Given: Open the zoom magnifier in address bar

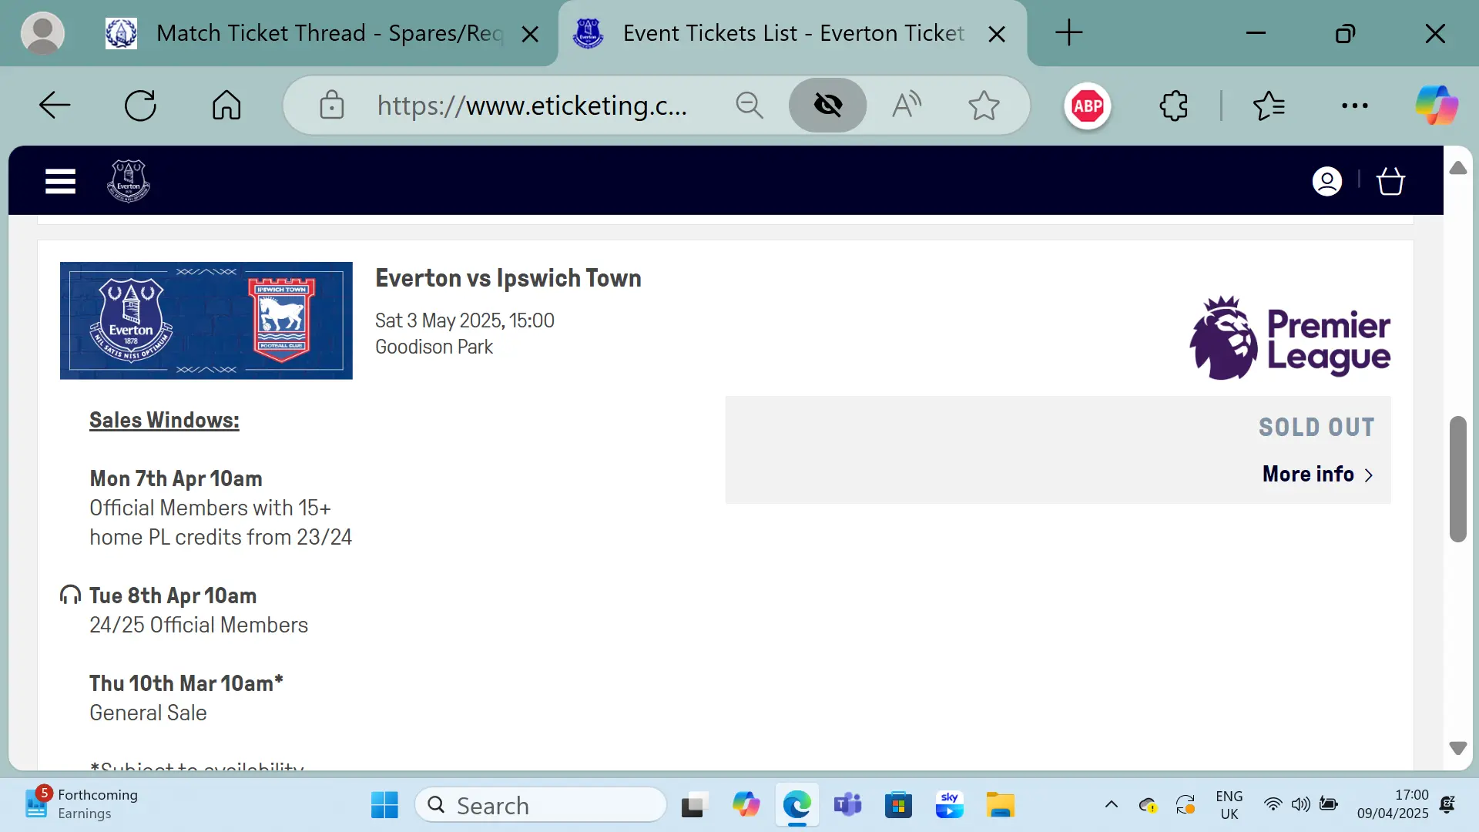Looking at the screenshot, I should (749, 106).
